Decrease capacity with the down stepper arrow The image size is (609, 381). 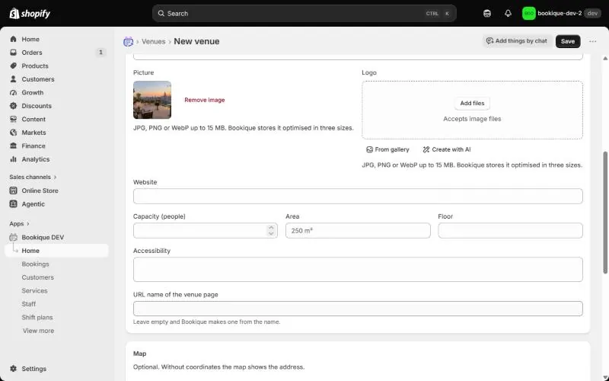pyautogui.click(x=271, y=234)
